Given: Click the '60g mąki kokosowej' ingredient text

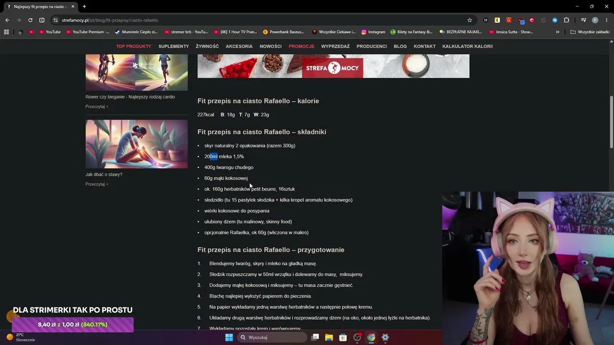Looking at the screenshot, I should (226, 178).
